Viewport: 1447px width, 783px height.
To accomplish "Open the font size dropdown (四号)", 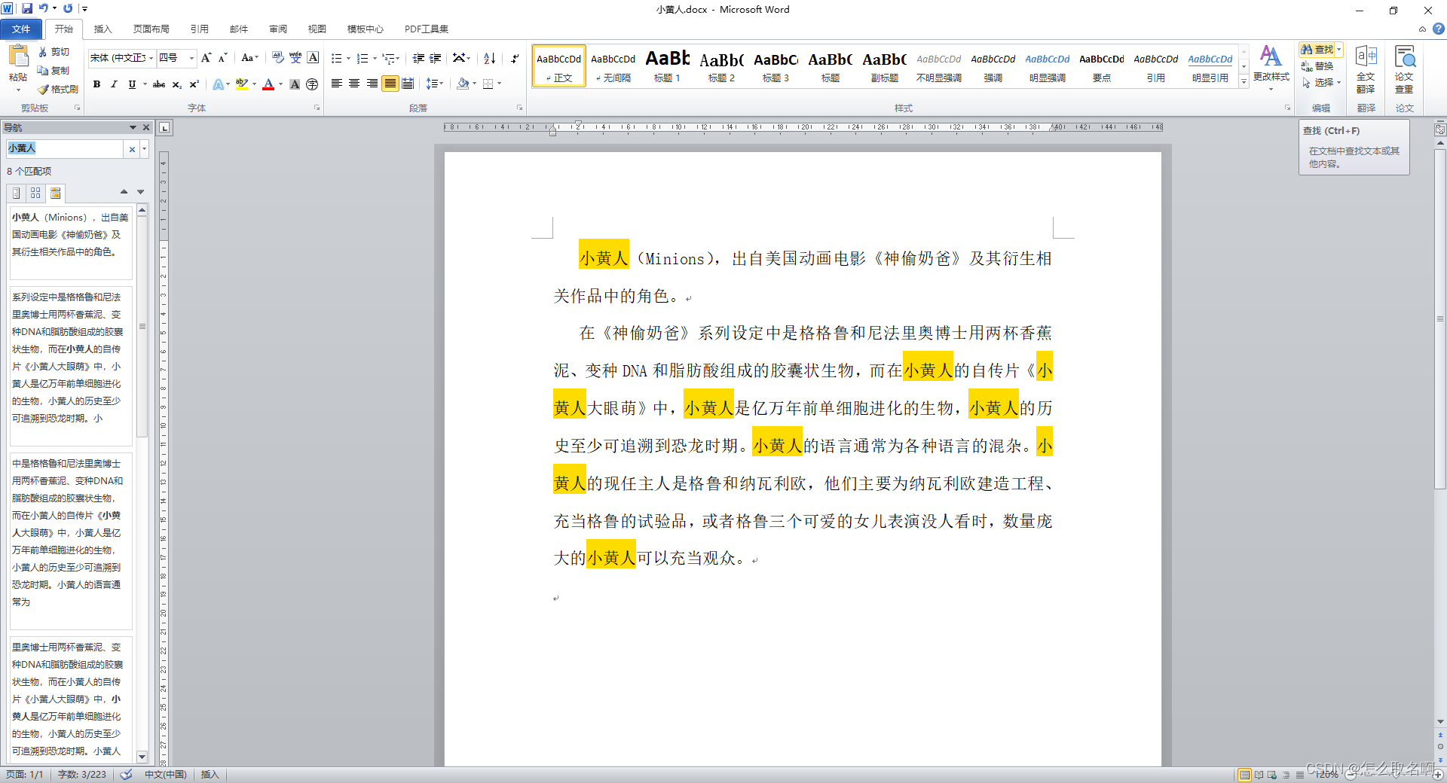I will pos(192,58).
